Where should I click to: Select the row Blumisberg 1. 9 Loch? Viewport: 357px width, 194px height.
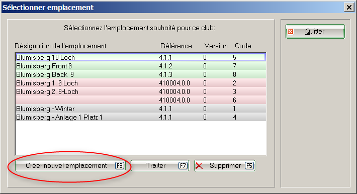pyautogui.click(x=141, y=83)
